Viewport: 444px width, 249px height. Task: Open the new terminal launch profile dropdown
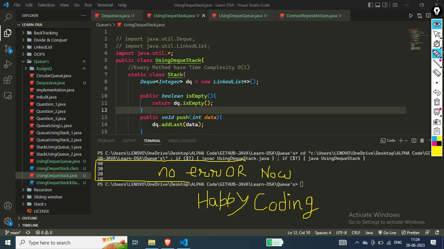point(407,141)
